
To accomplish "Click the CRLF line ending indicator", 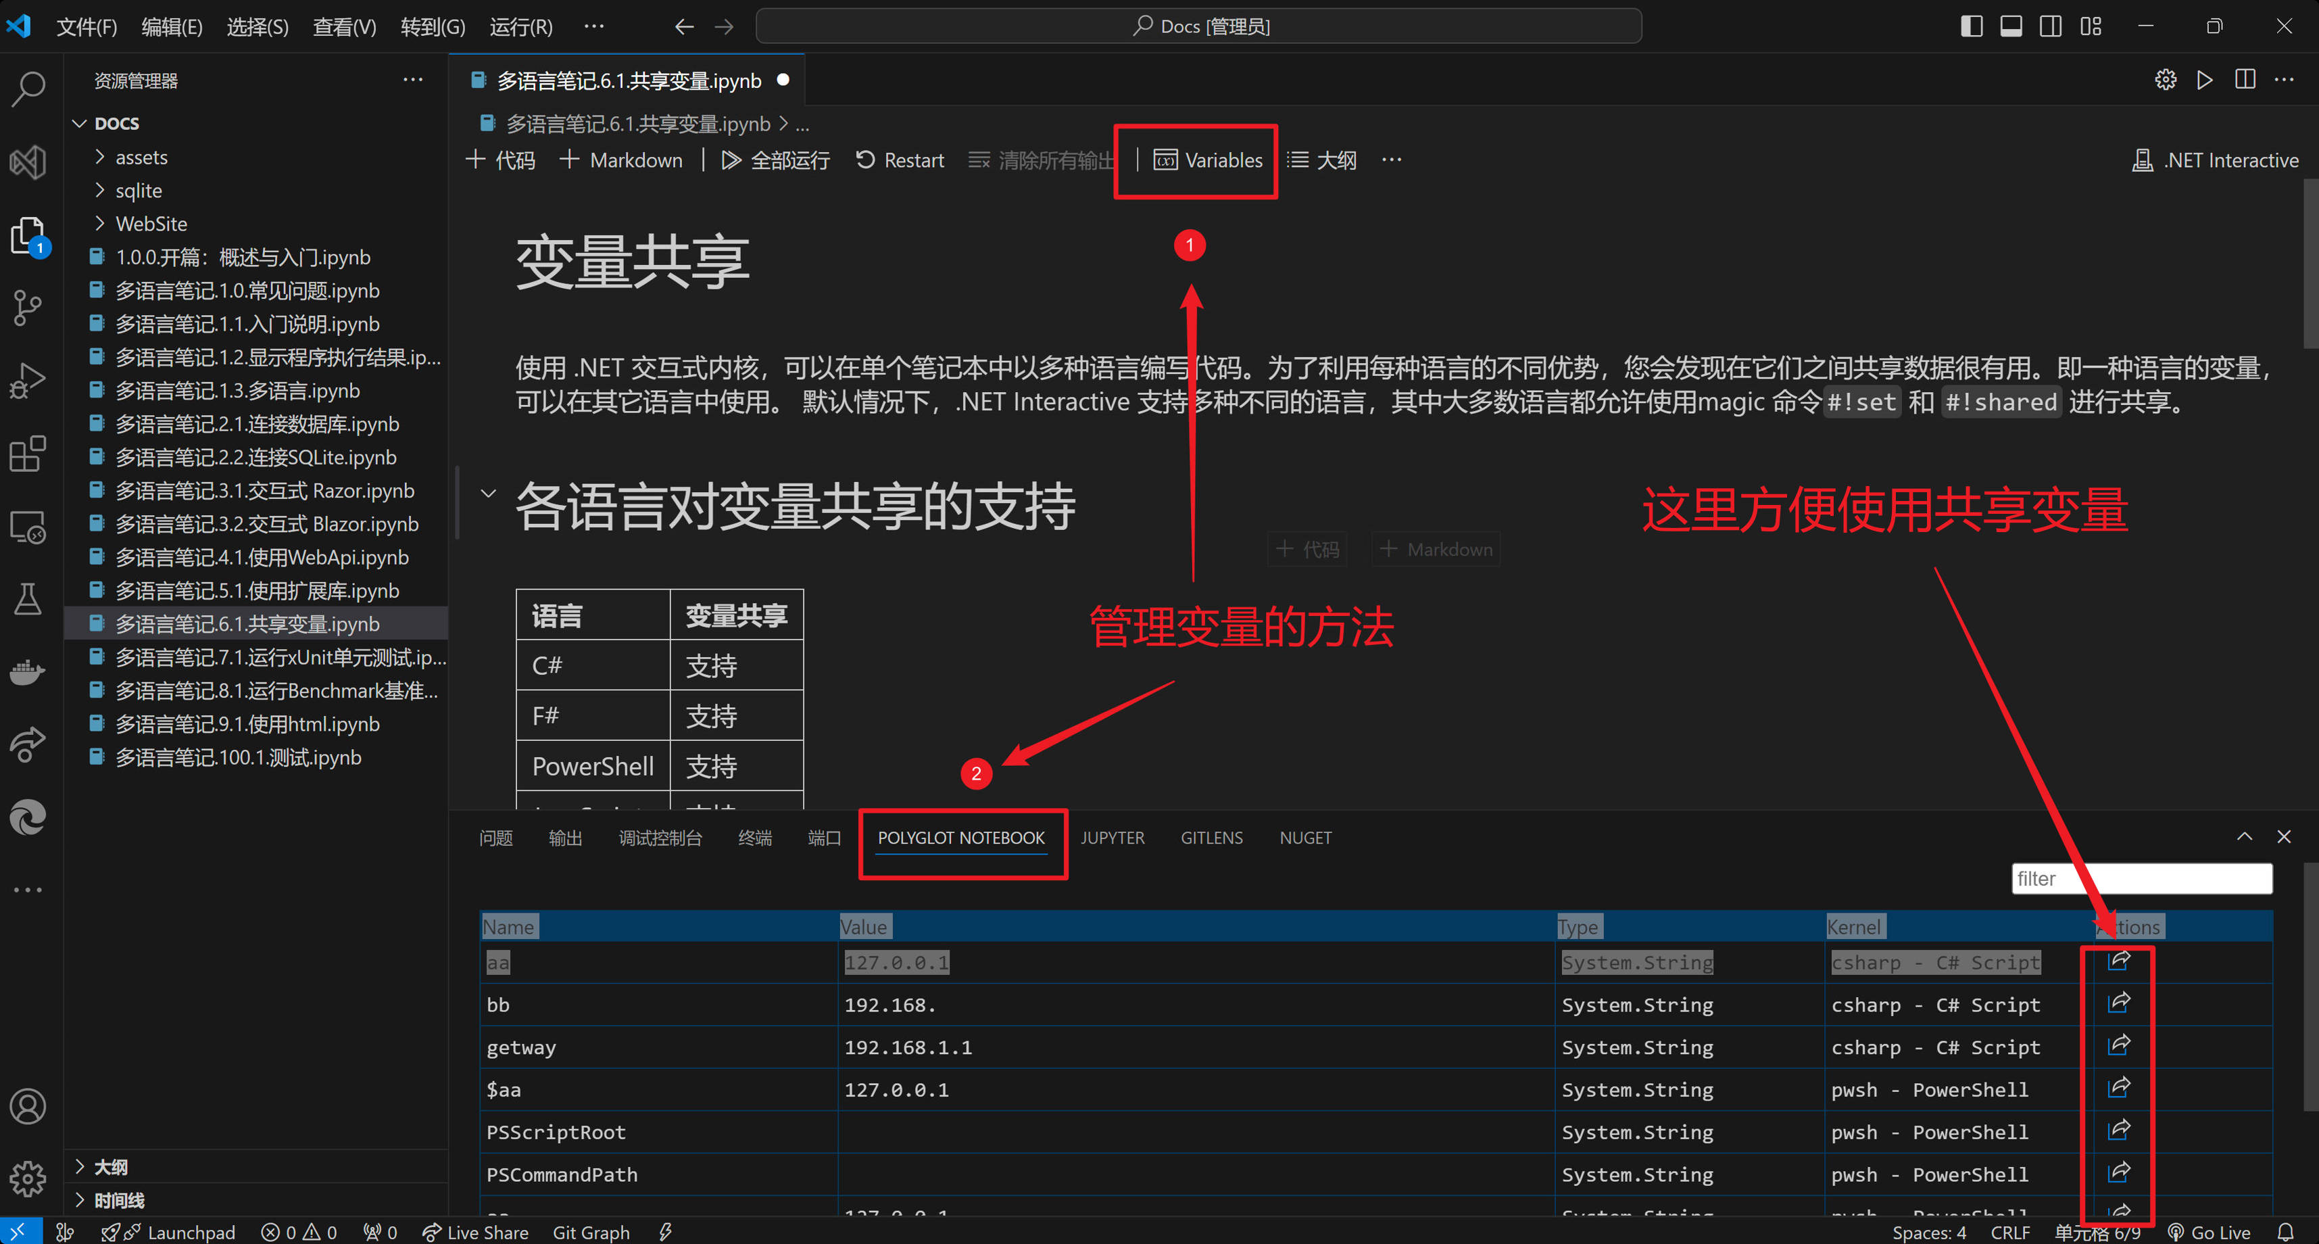I will point(2009,1231).
